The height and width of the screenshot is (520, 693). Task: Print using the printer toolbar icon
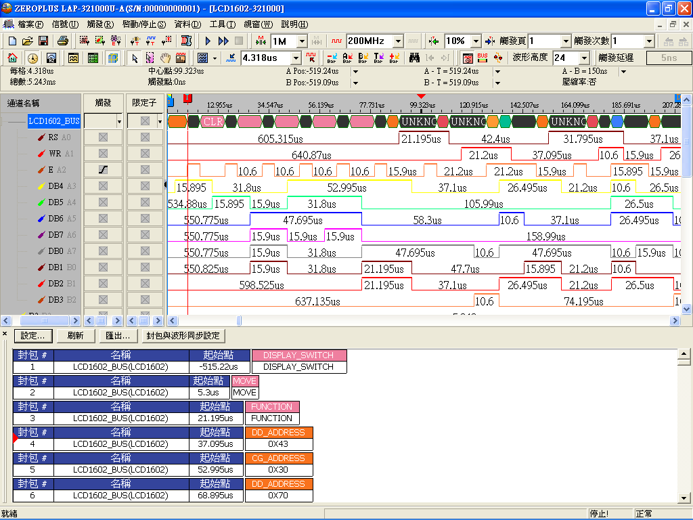pos(63,41)
